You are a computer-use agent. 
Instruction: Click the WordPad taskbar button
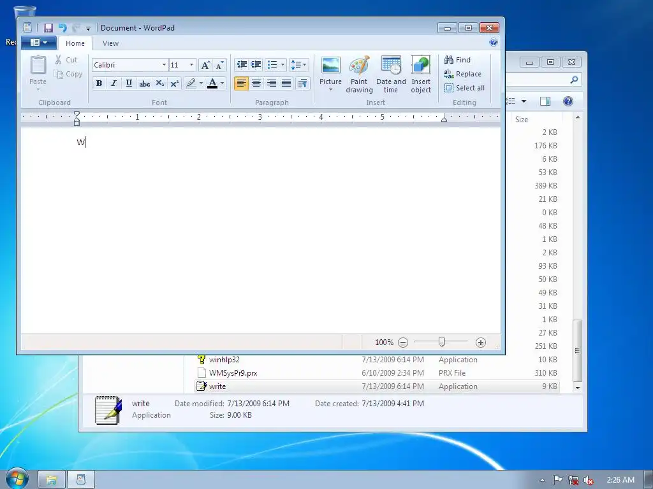[81, 480]
